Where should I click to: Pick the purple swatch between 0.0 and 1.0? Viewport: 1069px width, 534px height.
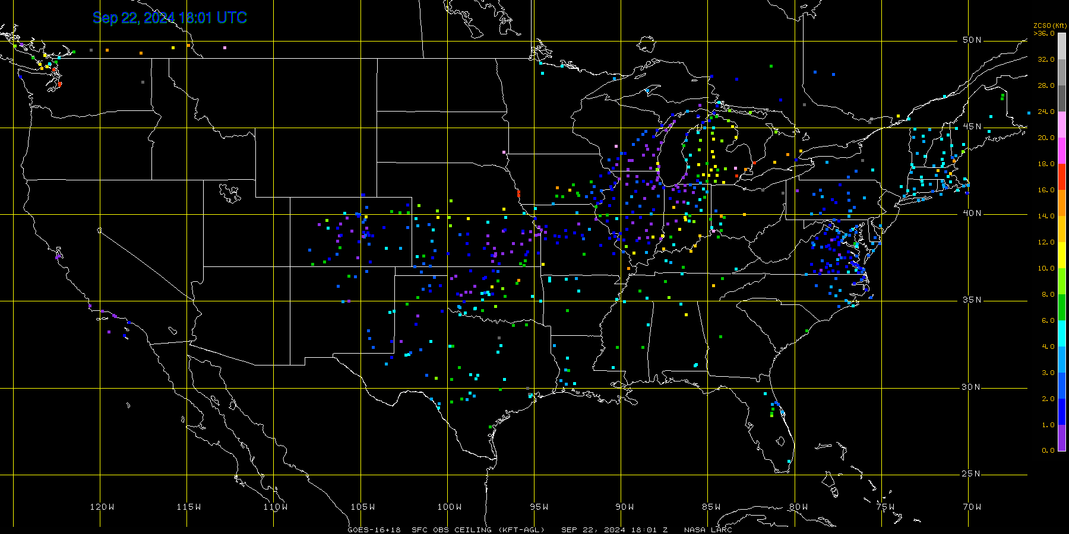[1062, 438]
